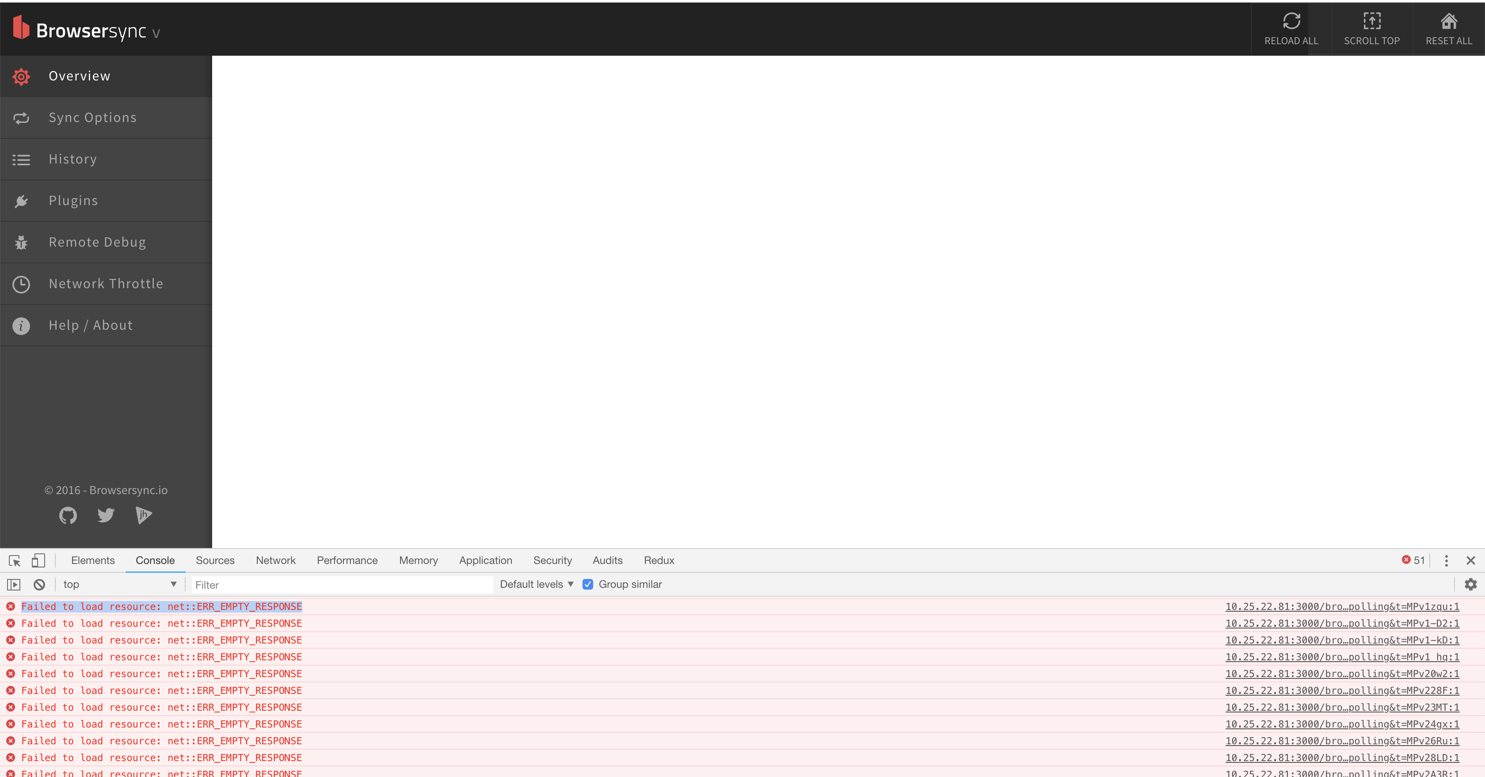Toggle the console sidebar panel
This screenshot has height=777, width=1485.
[13, 584]
